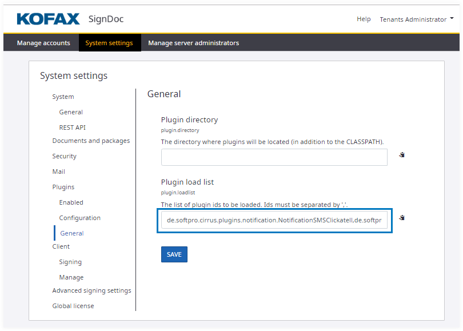
Task: Open Advanced signing settings
Action: [x=91, y=290]
